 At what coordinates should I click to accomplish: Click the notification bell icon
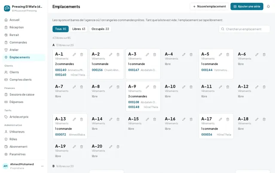click(268, 6)
